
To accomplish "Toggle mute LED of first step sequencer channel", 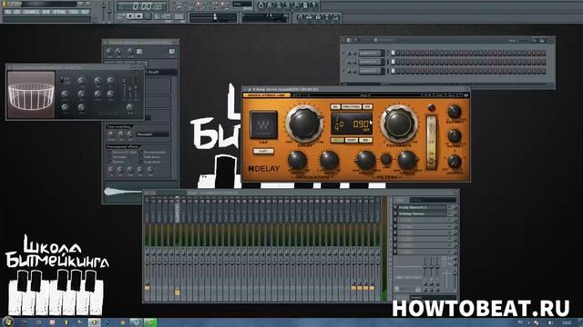I will click(x=344, y=54).
